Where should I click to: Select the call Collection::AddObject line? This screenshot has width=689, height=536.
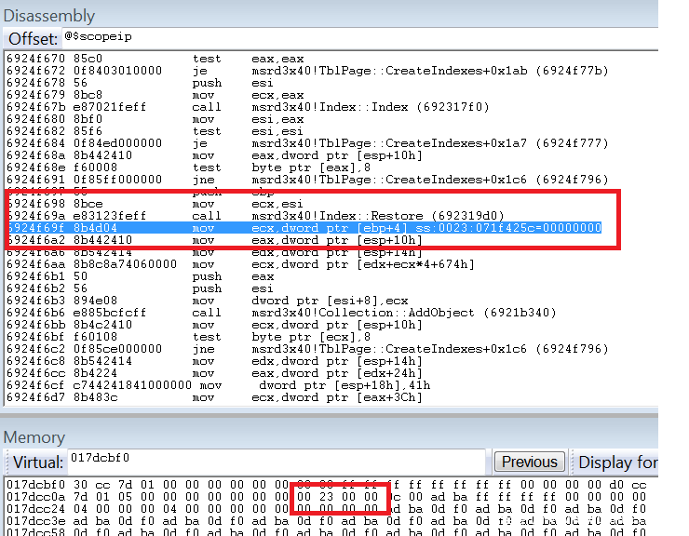tap(304, 313)
